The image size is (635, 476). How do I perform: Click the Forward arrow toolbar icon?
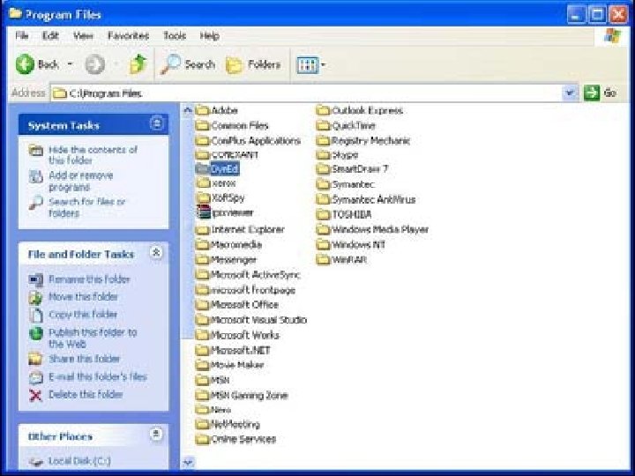pos(94,64)
